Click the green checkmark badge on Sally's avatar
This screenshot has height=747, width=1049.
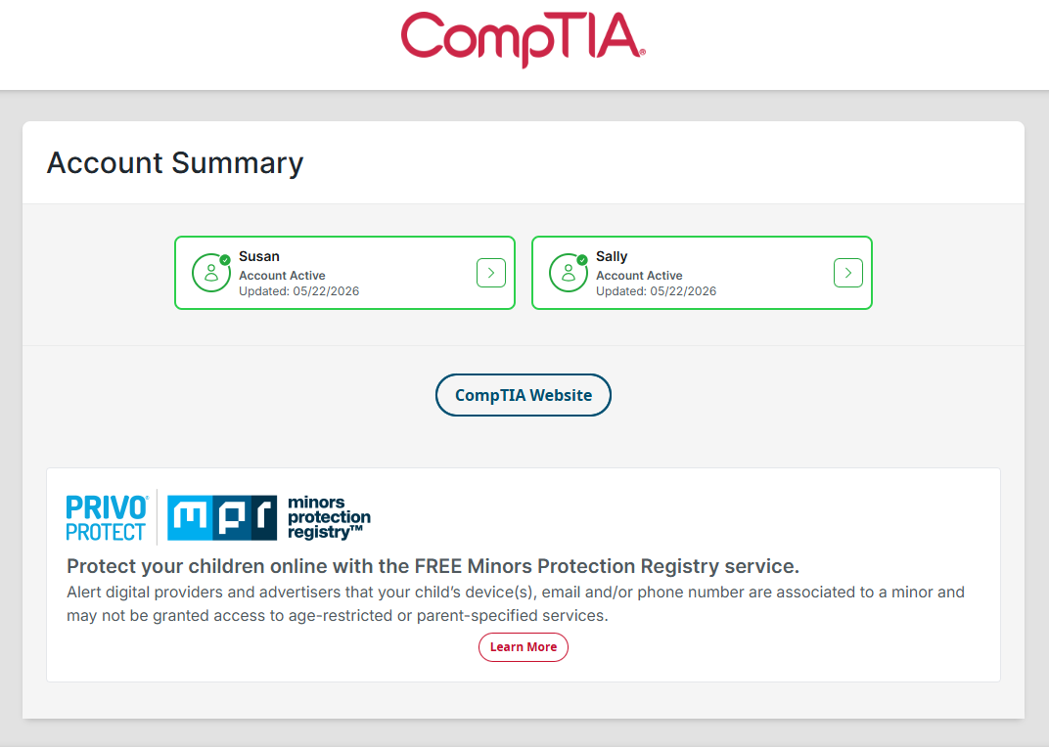pyautogui.click(x=582, y=259)
